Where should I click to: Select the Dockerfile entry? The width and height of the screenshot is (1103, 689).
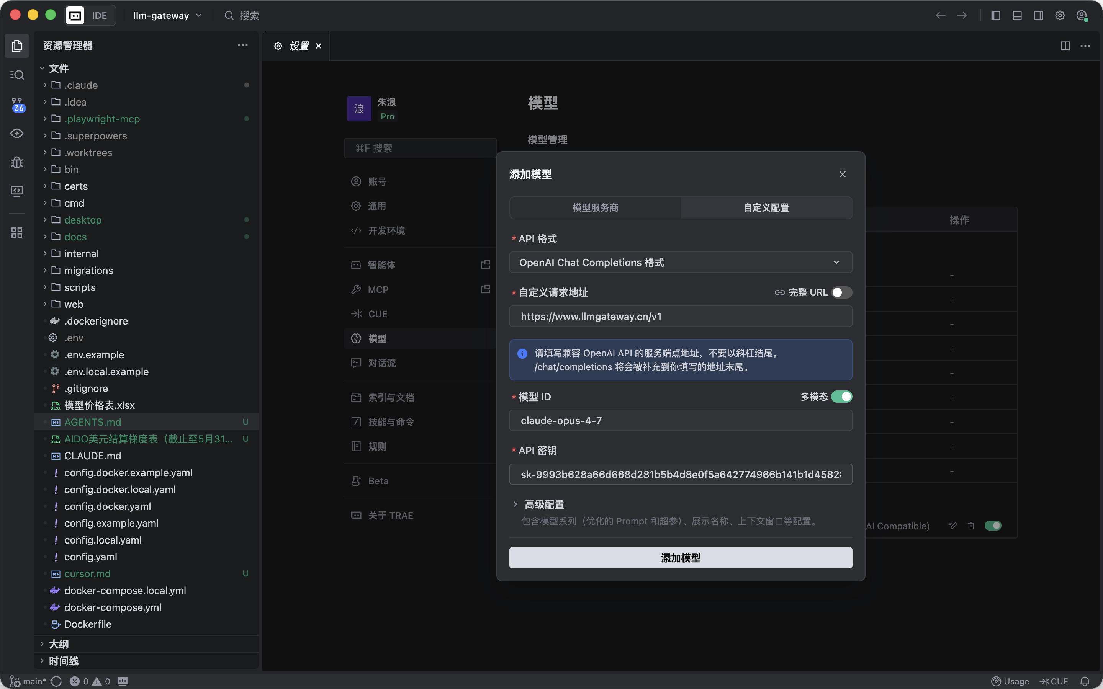pos(146,624)
